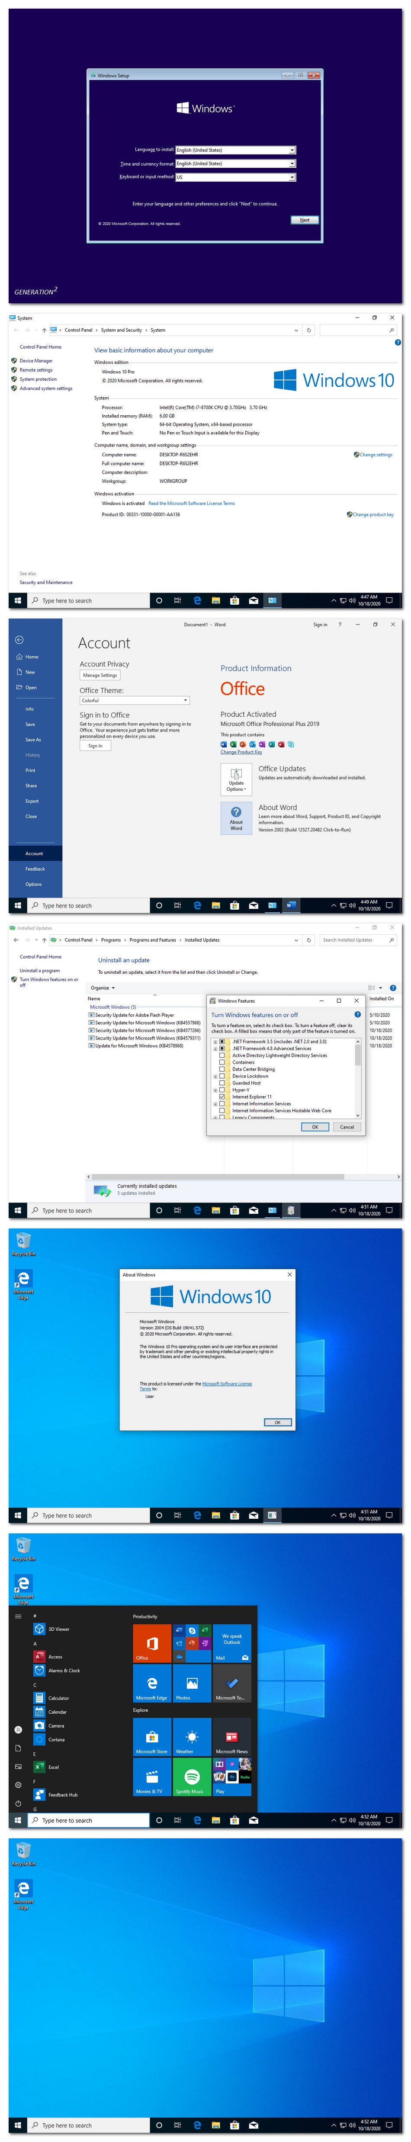411x2142 pixels.
Task: Enable the Hyper-V feature checkbox
Action: (x=222, y=1090)
